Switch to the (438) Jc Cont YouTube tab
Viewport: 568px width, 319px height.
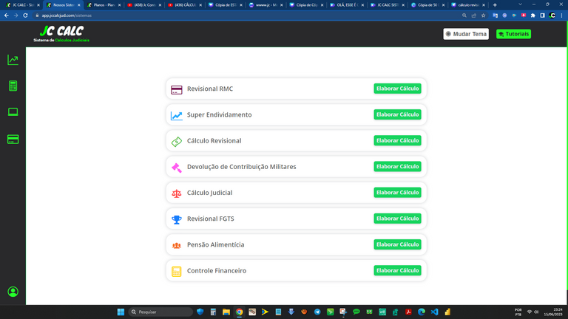143,5
